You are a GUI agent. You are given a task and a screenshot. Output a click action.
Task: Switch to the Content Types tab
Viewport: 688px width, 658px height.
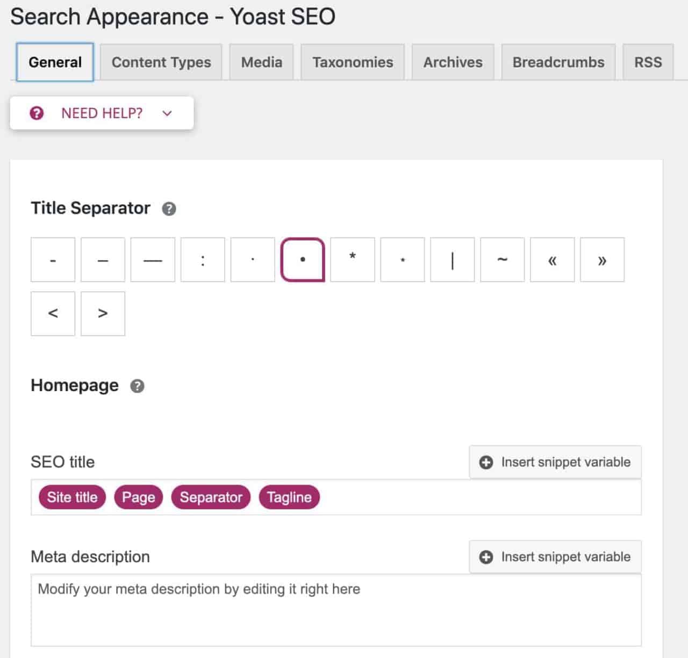[161, 62]
